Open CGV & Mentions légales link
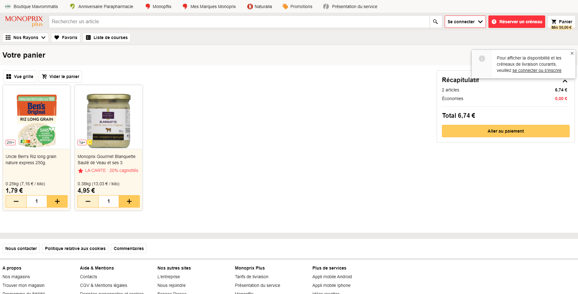The image size is (578, 294). click(104, 285)
